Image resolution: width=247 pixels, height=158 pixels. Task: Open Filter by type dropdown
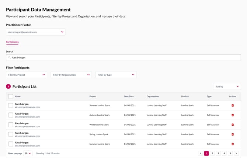tap(116, 75)
